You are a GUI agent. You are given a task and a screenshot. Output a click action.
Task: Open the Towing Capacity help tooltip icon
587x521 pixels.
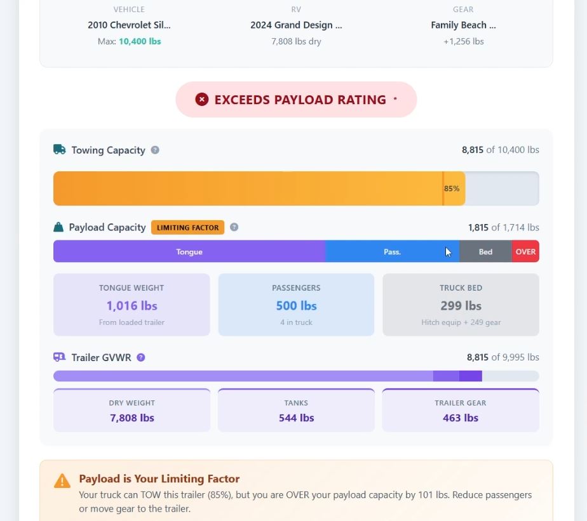coord(155,150)
